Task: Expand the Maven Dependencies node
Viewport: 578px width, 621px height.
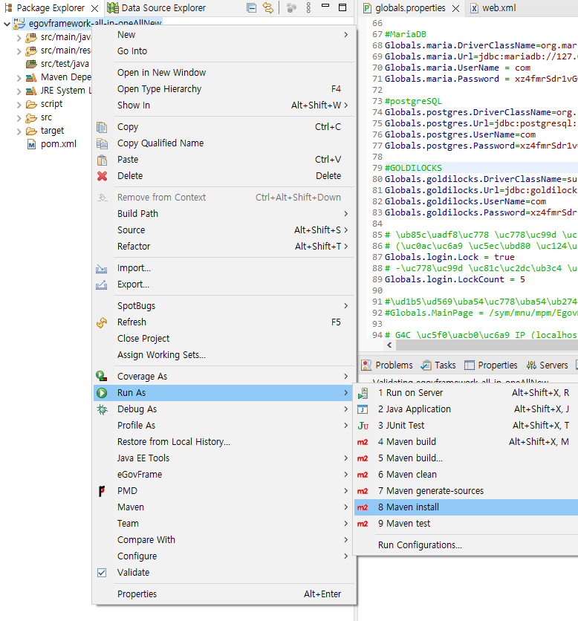Action: [x=19, y=78]
